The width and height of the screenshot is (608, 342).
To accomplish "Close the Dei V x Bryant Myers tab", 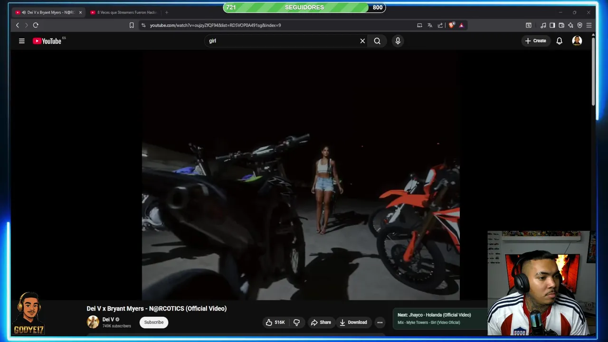I will (80, 12).
